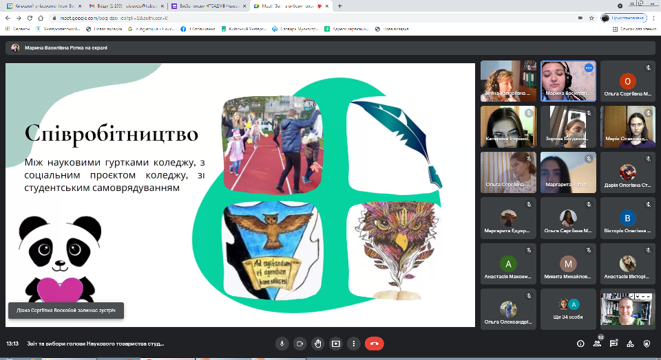661x360 pixels.
Task: Click the Present now screen-share icon
Action: click(335, 344)
